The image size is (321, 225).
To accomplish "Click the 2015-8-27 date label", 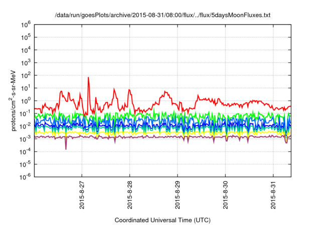I will pyautogui.click(x=82, y=195).
